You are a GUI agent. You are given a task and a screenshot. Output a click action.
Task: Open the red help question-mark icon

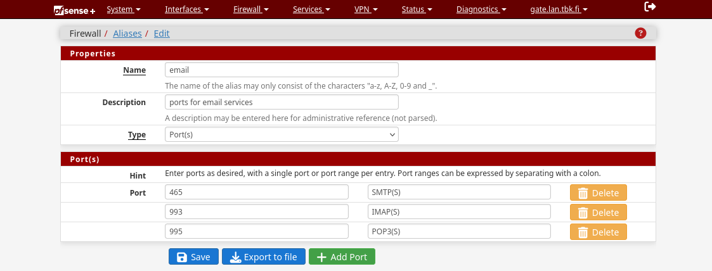click(x=640, y=33)
